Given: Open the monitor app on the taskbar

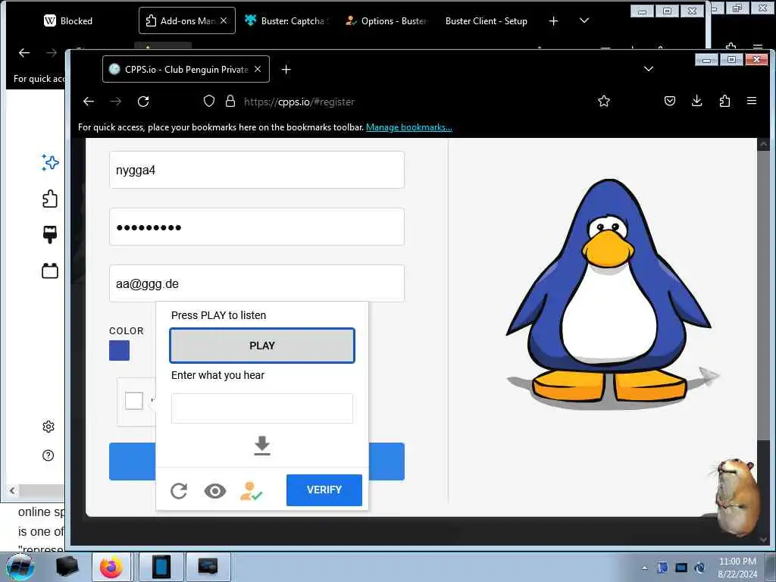Looking at the screenshot, I should (x=208, y=567).
